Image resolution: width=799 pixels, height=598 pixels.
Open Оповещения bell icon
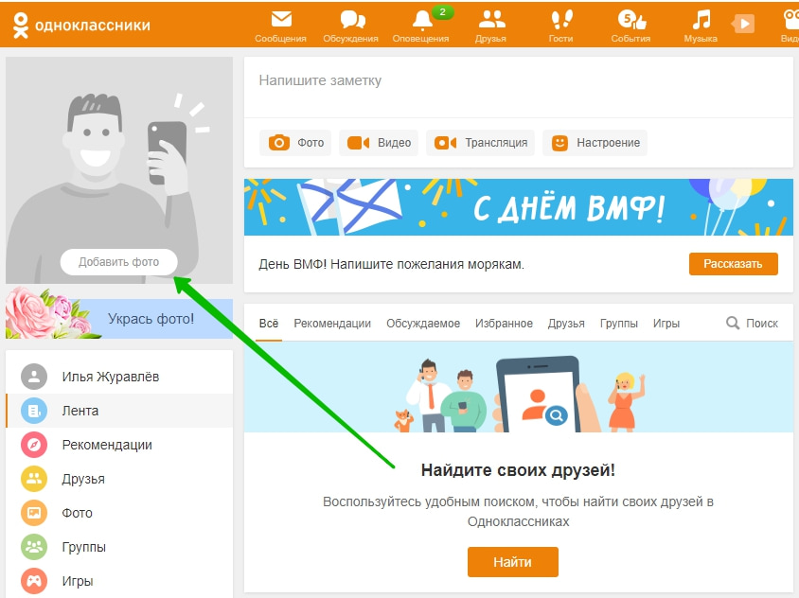tap(422, 21)
